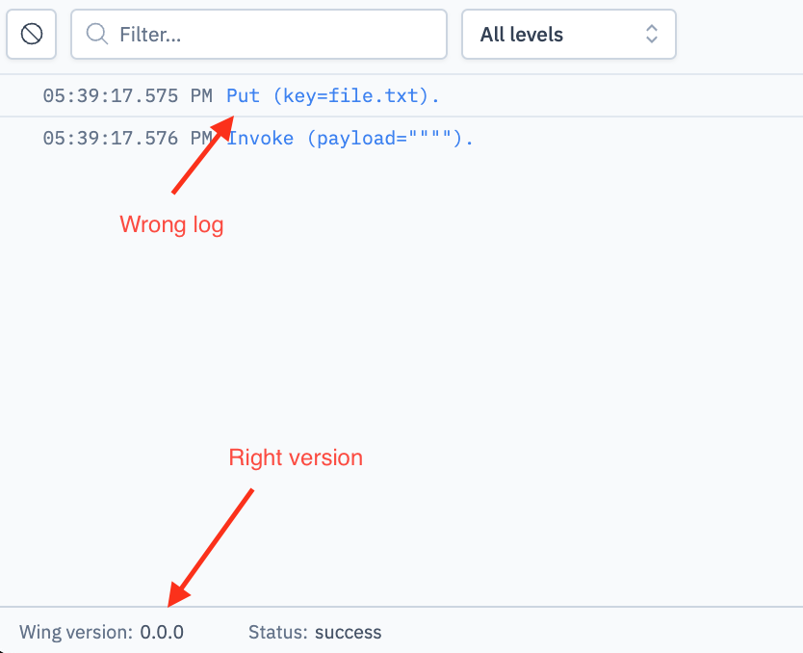
Task: Change log verbosity via the All levels control
Action: 568,34
